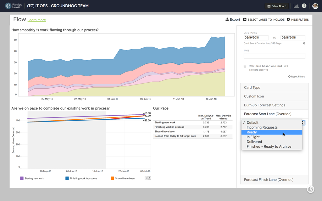
Task: Go to previous legend page arrow
Action: pos(146,178)
